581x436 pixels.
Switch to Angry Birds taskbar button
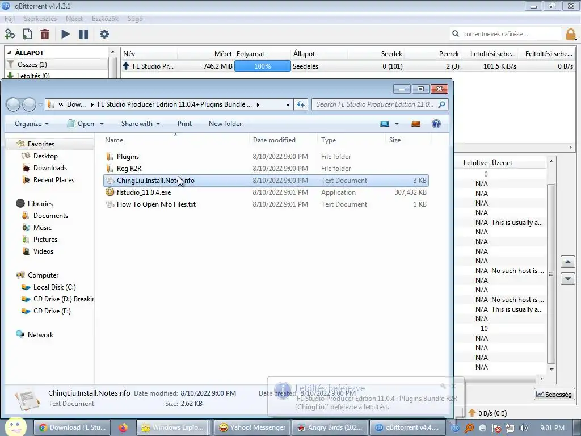pos(330,427)
